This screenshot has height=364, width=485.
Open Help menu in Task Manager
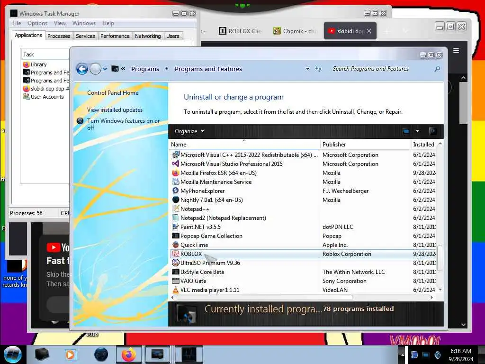pyautogui.click(x=108, y=23)
